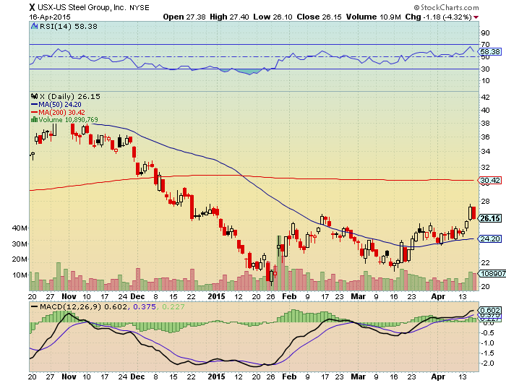
Task: Click the 24.20 MA(50) price tag
Action: point(489,238)
